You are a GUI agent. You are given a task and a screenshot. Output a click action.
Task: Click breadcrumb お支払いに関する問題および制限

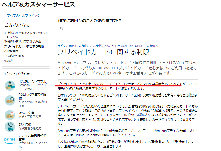135,46
